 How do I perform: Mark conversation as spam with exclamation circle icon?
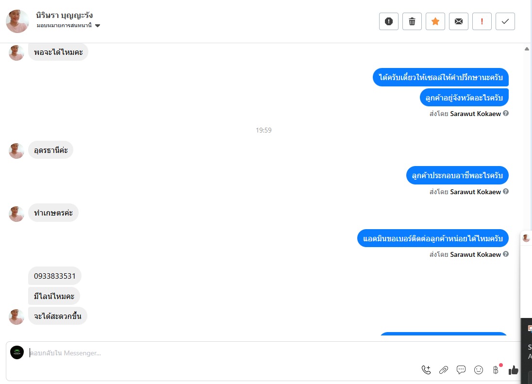pyautogui.click(x=388, y=21)
